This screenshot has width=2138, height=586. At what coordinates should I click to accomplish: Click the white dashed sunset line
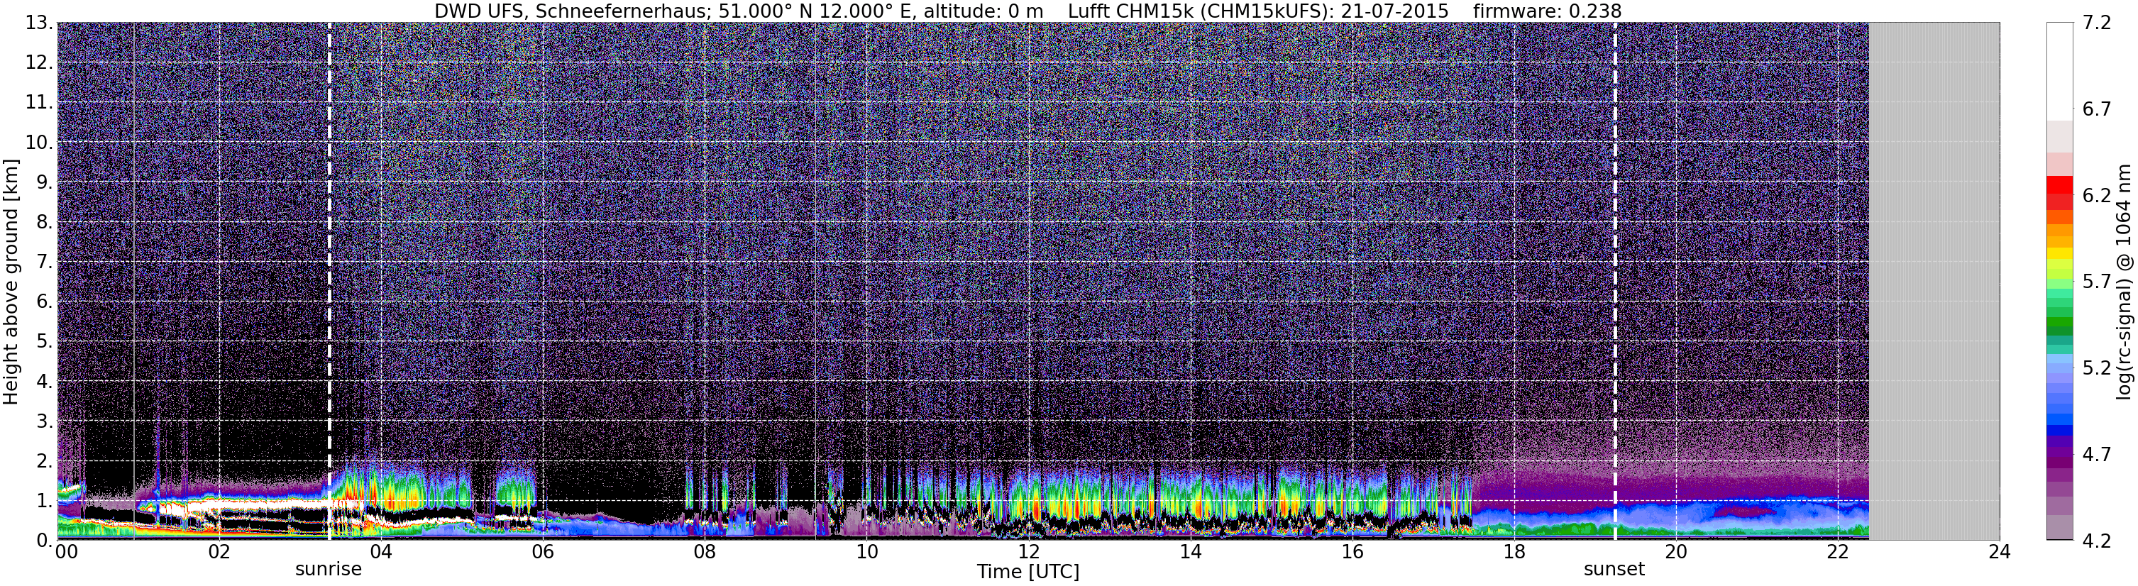tap(1615, 280)
